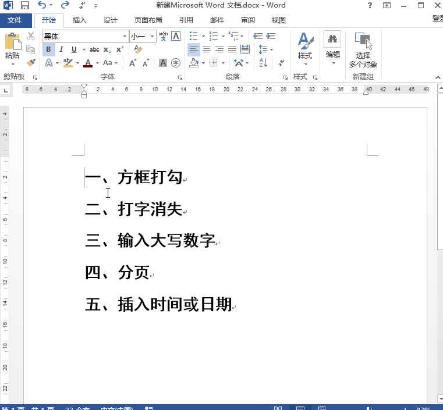Click Select Multiple Objects icon

(363, 41)
